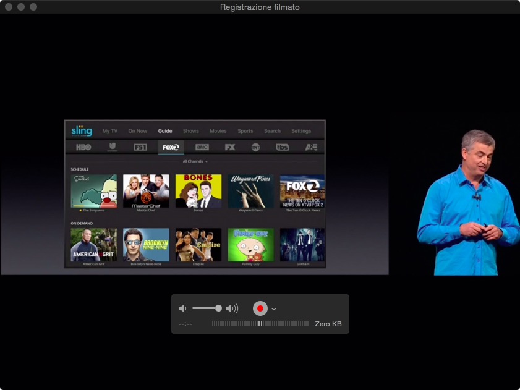
Task: Open the Gotham thumbnail
Action: tap(302, 245)
